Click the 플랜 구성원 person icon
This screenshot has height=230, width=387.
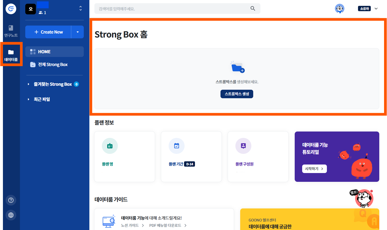(243, 146)
